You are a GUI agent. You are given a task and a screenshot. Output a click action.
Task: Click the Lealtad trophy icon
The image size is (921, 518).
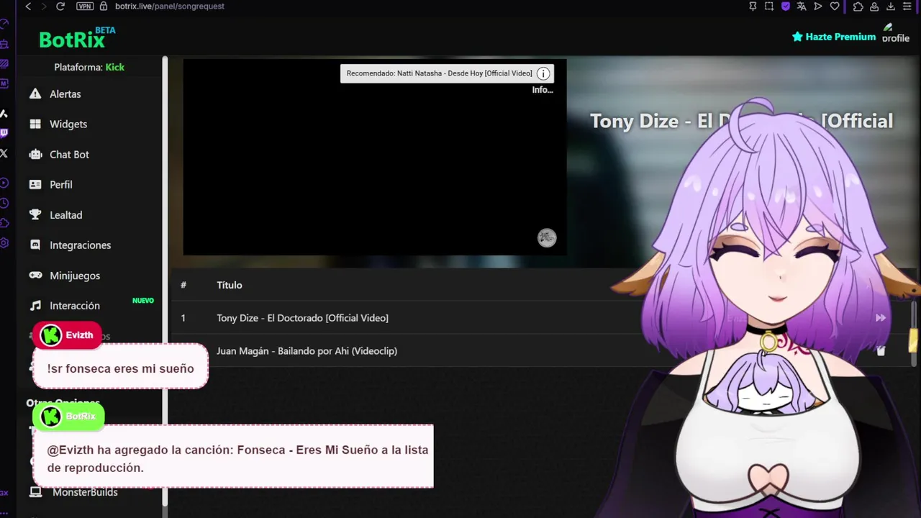pyautogui.click(x=35, y=214)
